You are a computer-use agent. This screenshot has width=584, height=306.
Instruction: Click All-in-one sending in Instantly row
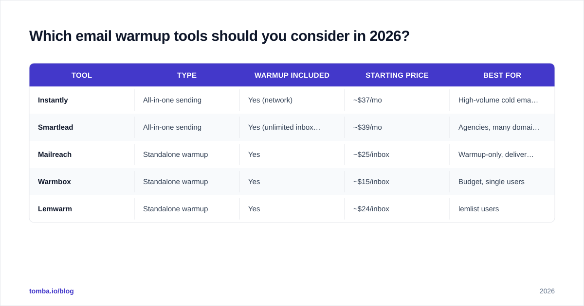pos(172,100)
